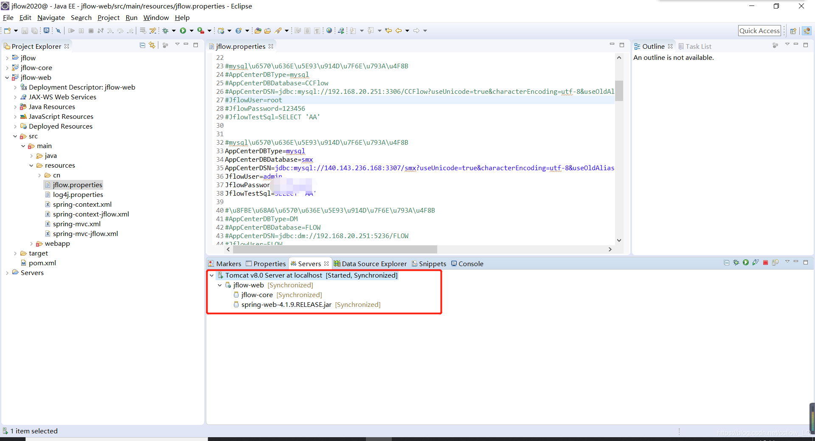Viewport: 815px width, 441px height.
Task: Click the Open Type folder icon
Action: 258,31
